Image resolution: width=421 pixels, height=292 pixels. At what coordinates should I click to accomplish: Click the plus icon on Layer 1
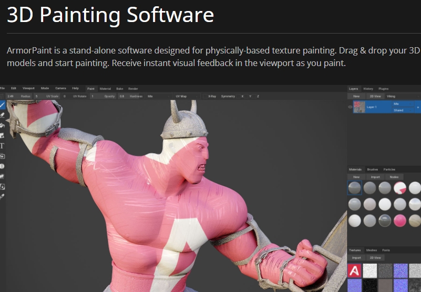[418, 107]
